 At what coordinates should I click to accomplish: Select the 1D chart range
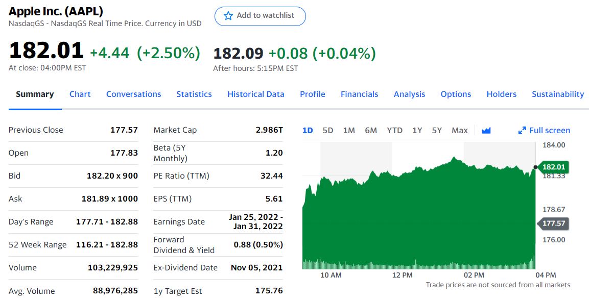[308, 130]
